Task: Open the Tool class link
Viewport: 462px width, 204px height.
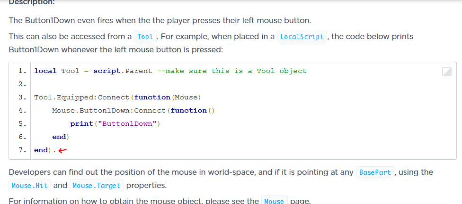Action: click(x=145, y=37)
